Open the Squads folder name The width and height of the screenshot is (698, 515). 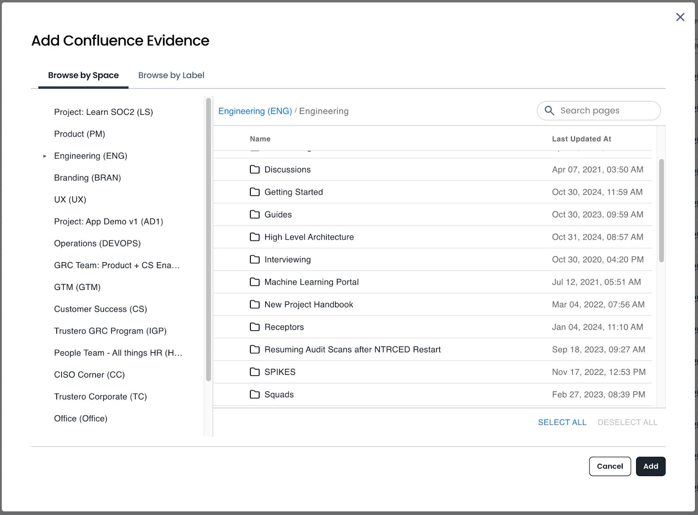click(279, 395)
